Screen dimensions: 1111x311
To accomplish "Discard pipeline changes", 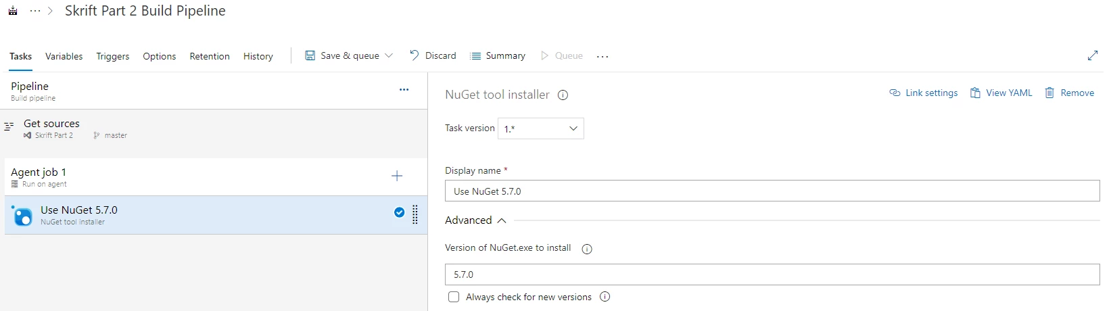I will [x=433, y=55].
